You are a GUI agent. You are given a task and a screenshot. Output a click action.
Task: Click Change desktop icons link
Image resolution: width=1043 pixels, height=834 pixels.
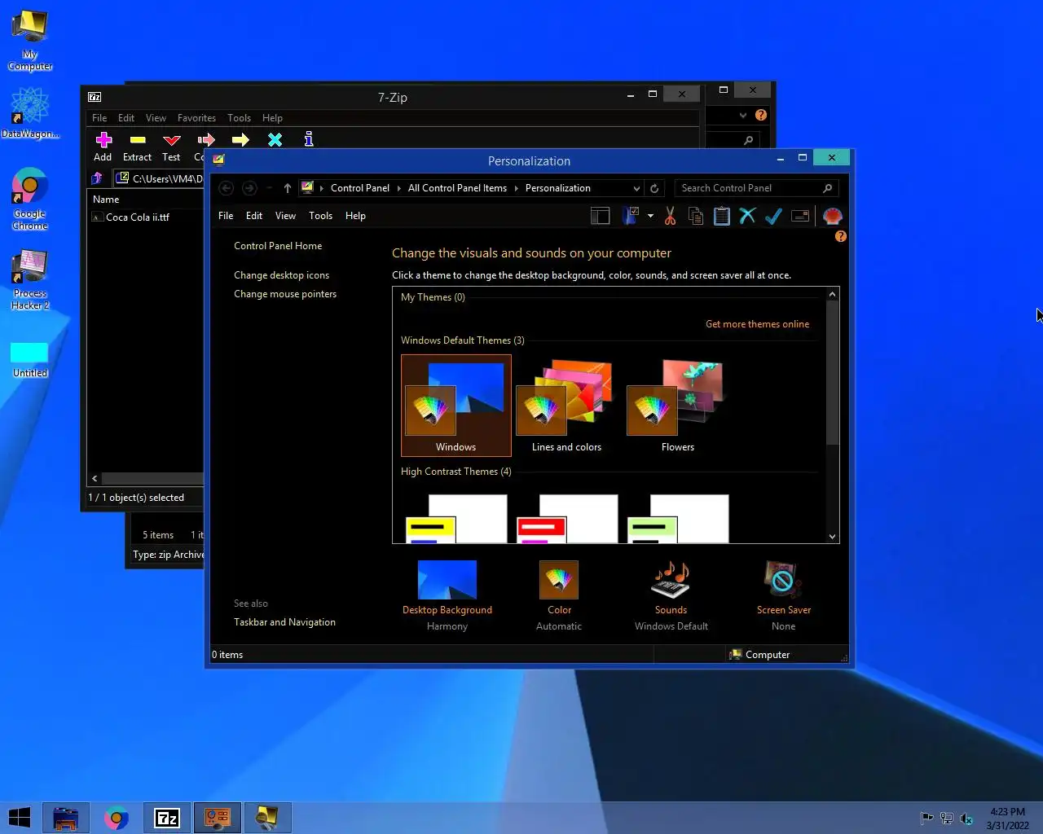281,275
